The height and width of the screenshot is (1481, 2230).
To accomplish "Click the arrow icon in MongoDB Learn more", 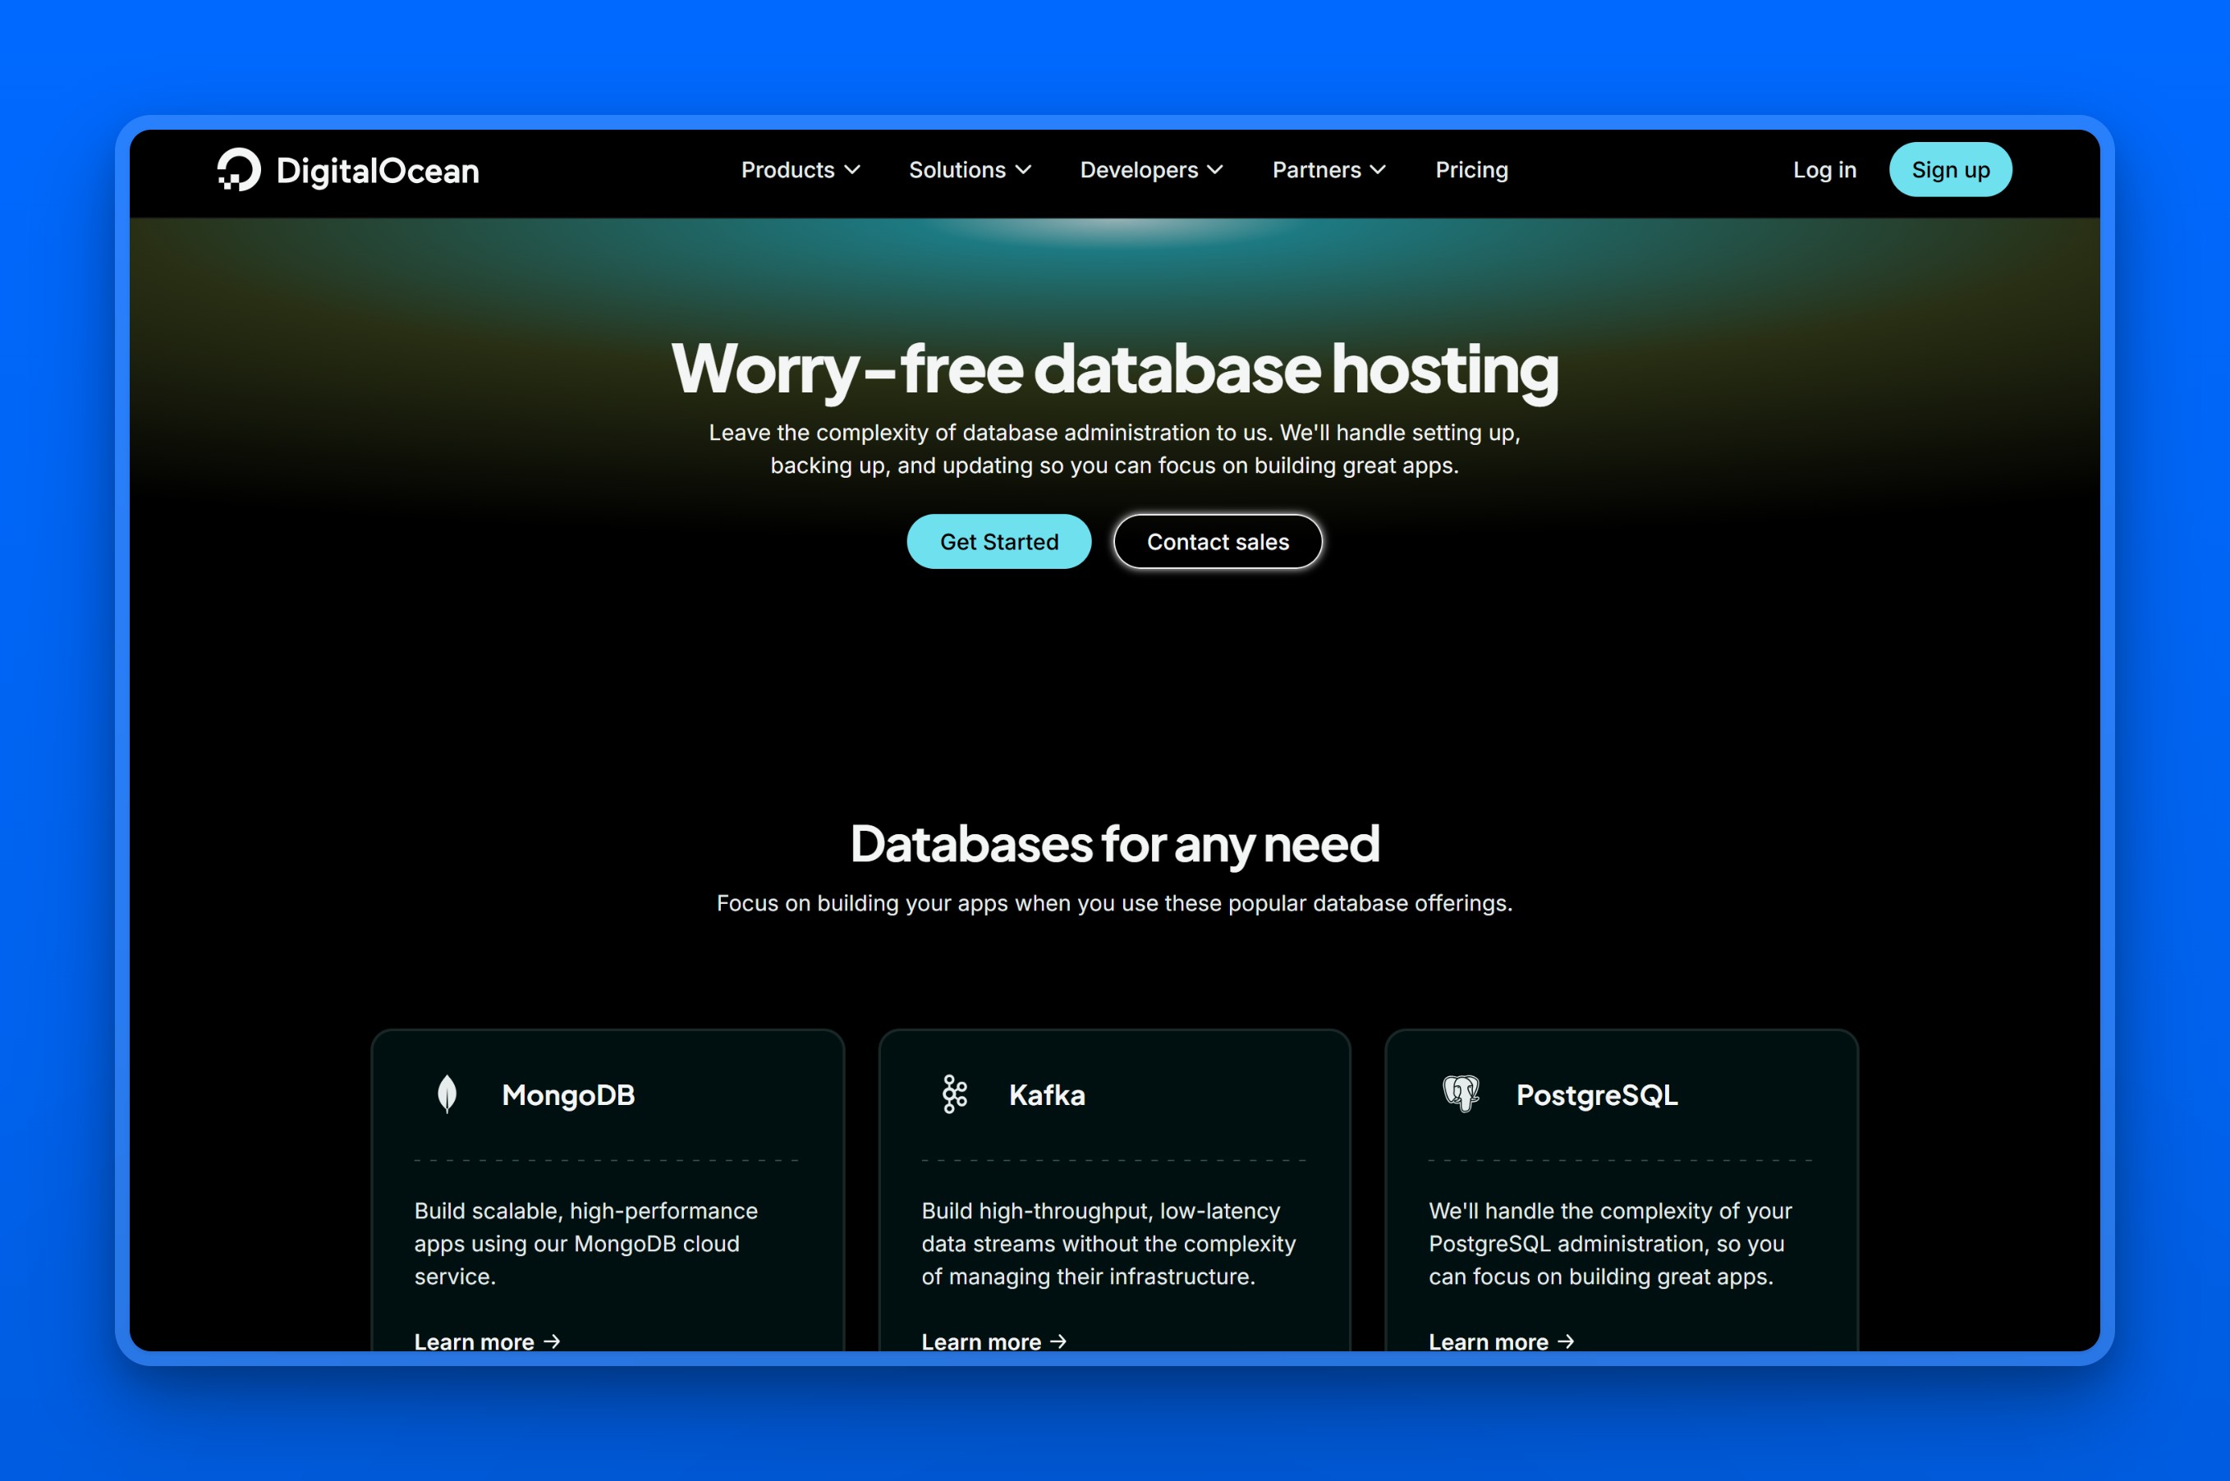I will tap(553, 1341).
